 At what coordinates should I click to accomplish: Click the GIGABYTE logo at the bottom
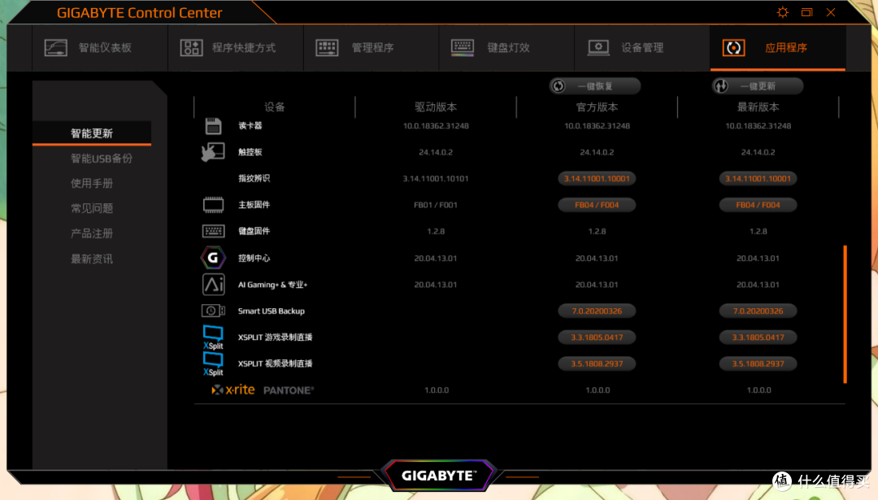tap(438, 476)
